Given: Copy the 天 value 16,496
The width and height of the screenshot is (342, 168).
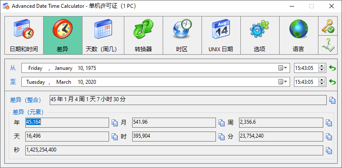Looking at the screenshot, I should pos(115,136).
